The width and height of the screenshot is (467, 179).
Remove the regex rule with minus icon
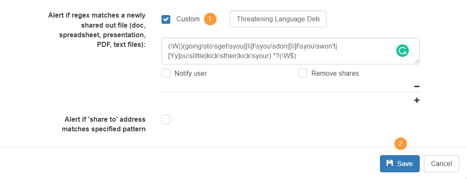[x=417, y=87]
